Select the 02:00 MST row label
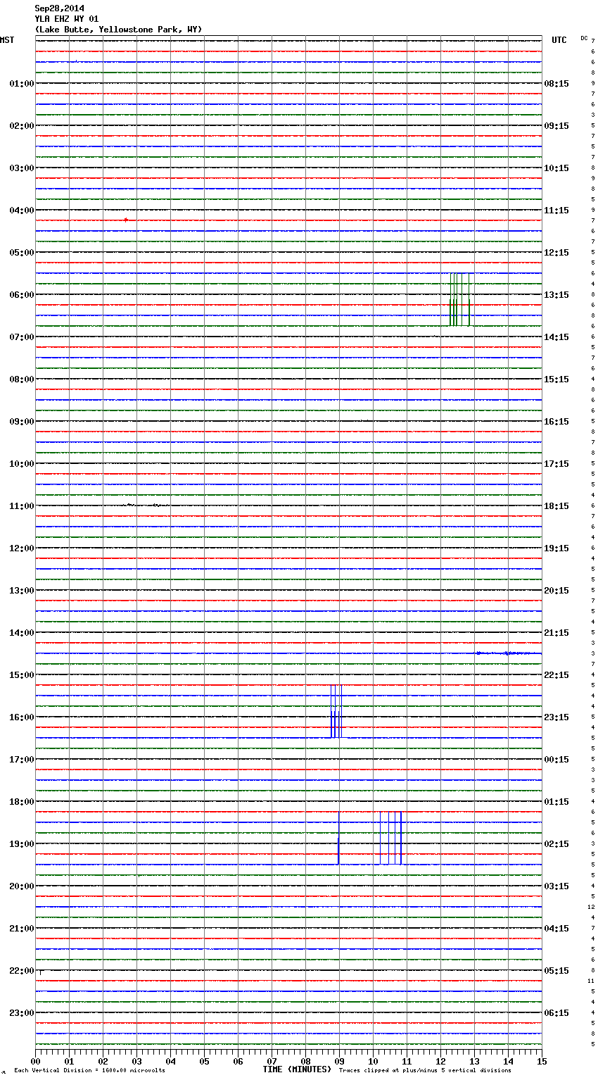Image resolution: width=598 pixels, height=1080 pixels. coord(22,126)
